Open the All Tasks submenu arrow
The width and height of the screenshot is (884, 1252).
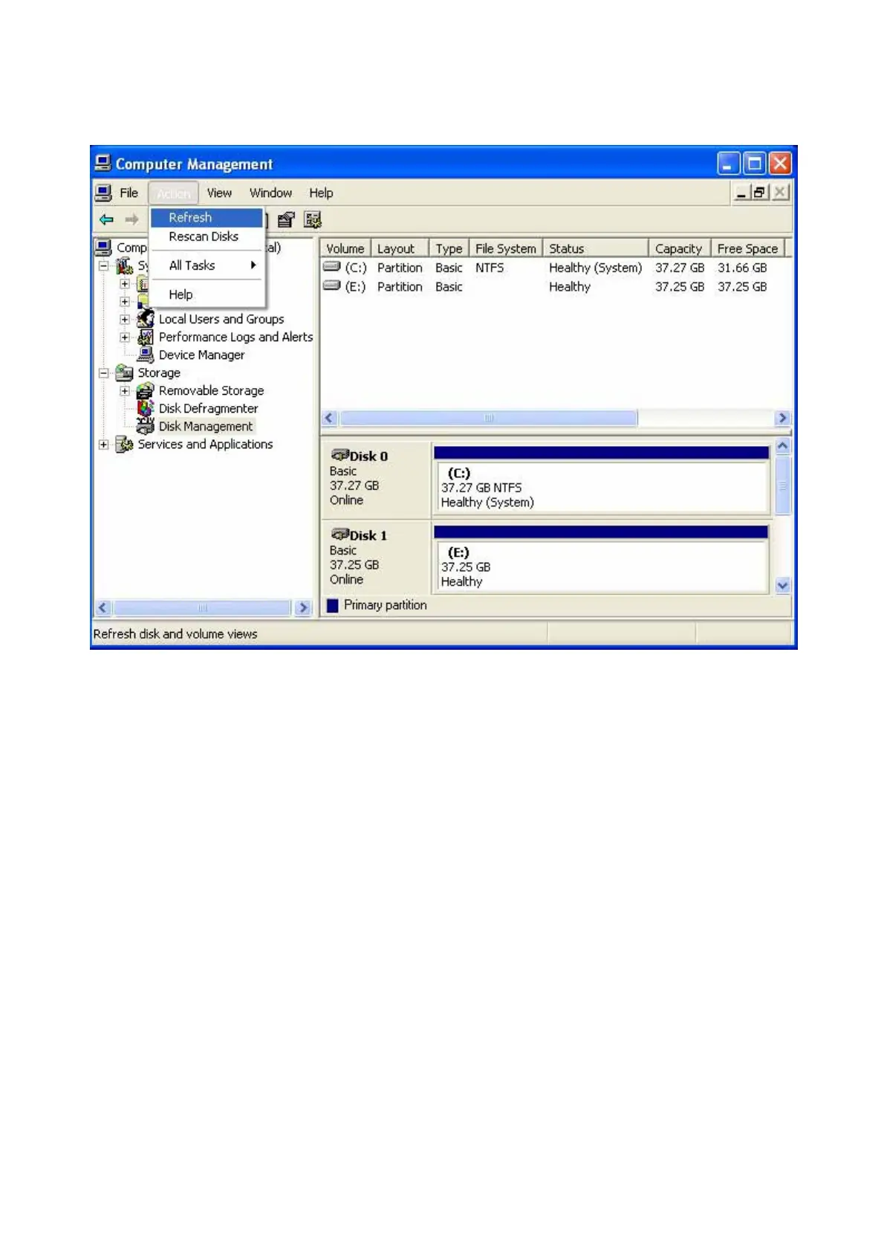tap(253, 265)
